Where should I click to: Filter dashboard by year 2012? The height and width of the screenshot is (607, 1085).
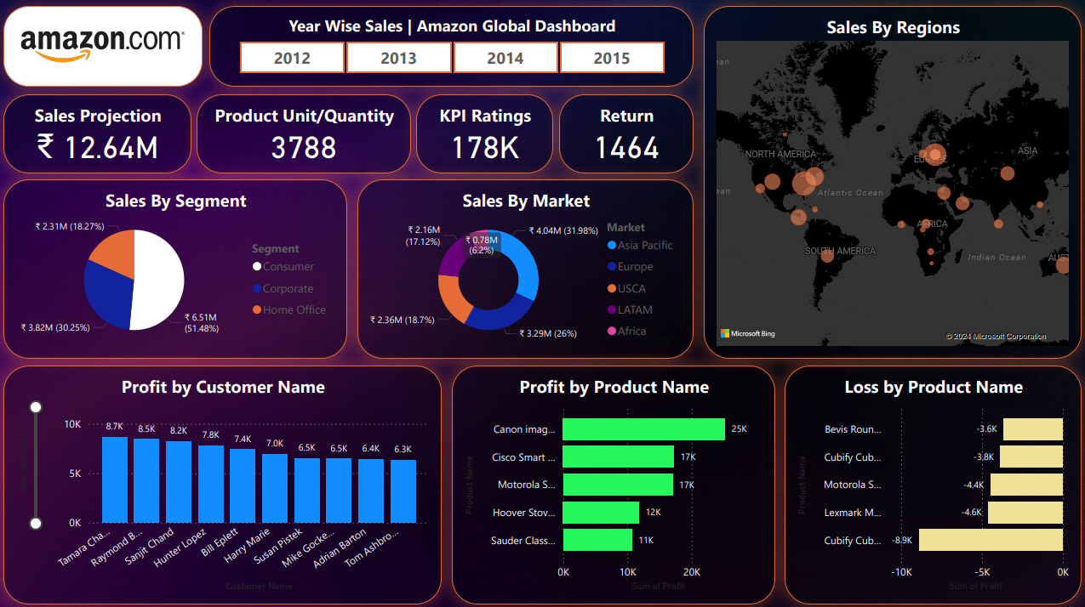tap(292, 58)
